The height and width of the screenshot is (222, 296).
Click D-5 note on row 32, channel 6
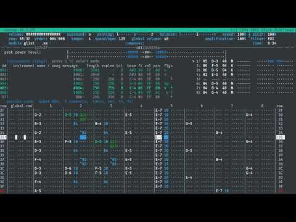[189, 124]
